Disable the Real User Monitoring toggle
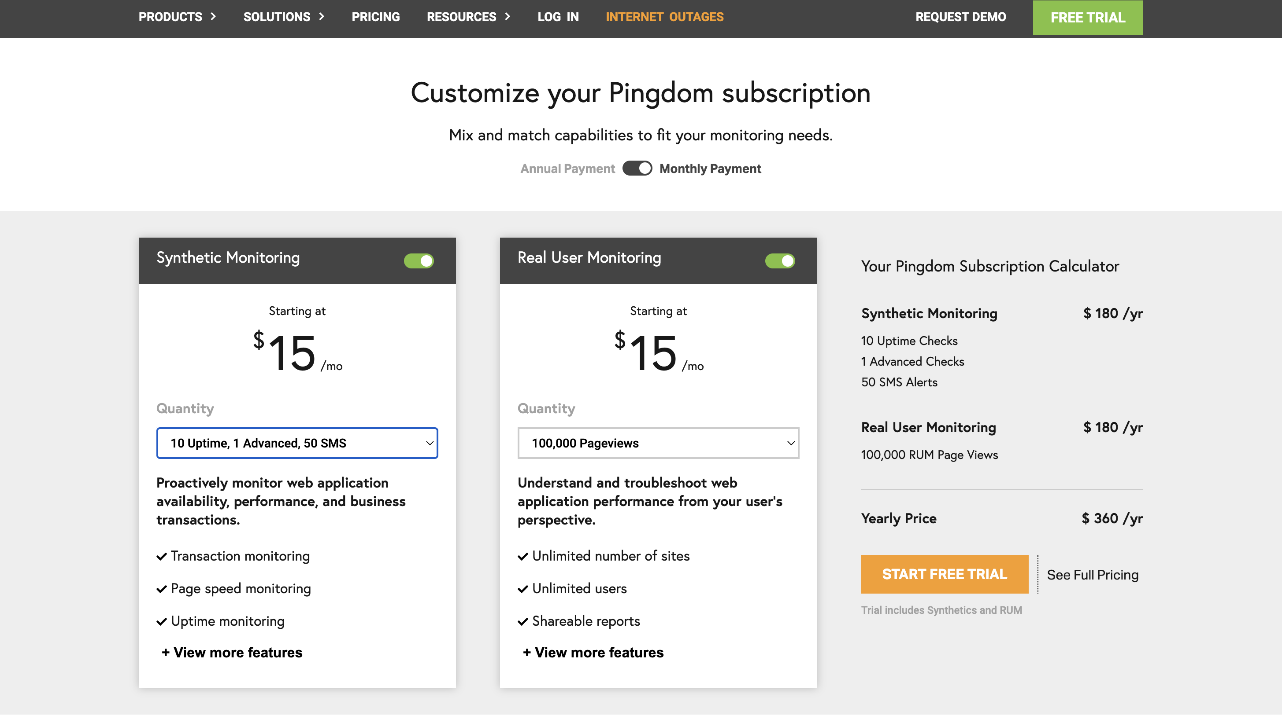1282x719 pixels. (x=780, y=260)
